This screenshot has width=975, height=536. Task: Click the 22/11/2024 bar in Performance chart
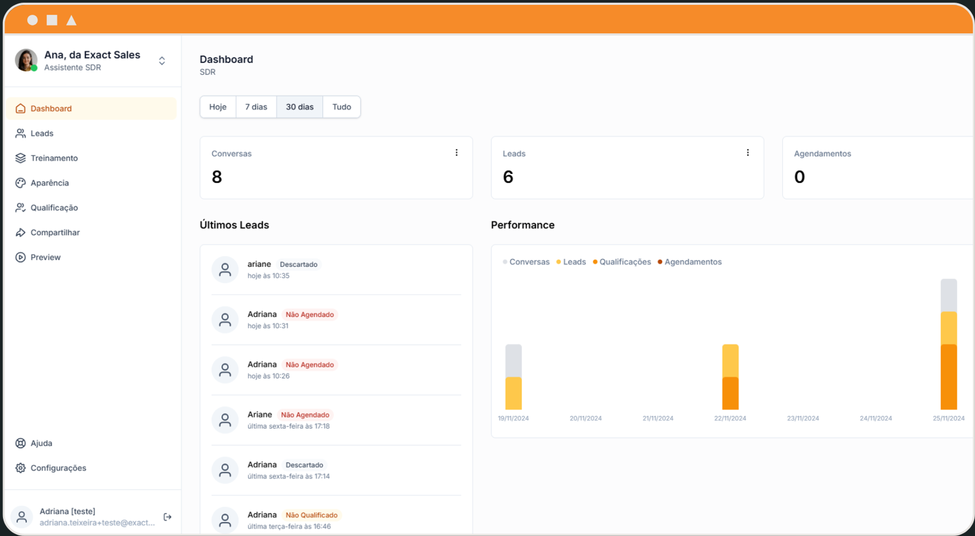pyautogui.click(x=731, y=377)
